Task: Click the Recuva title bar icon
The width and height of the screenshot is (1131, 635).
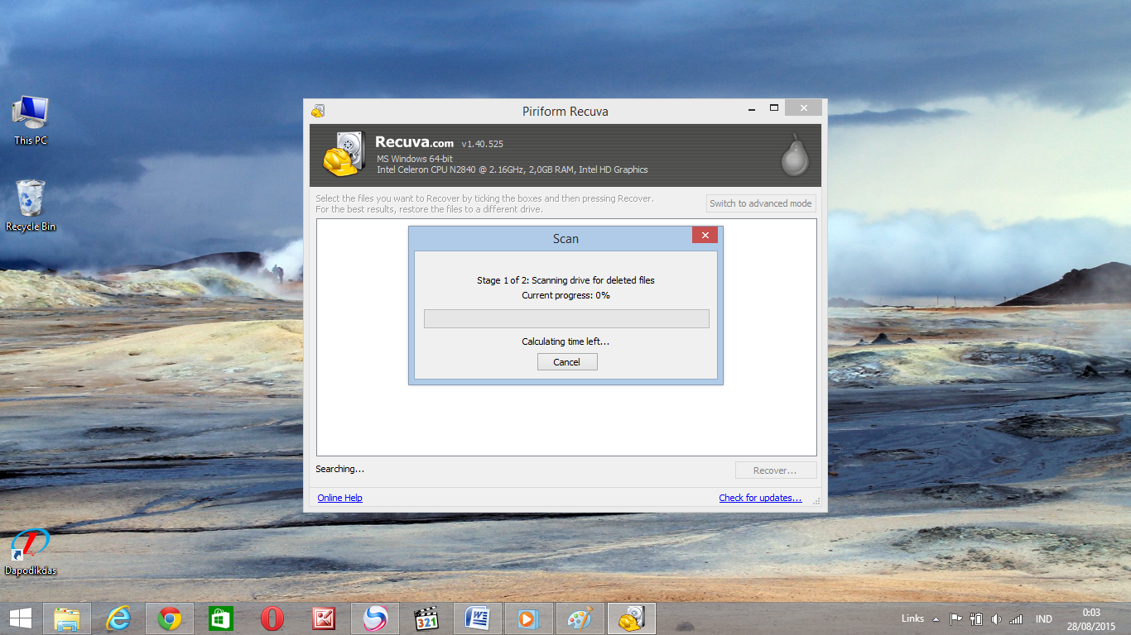Action: (x=318, y=111)
